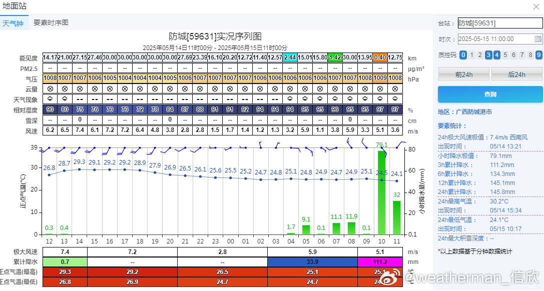Click the rainfall bar labeled 32
Image resolution: width=544 pixels, height=291 pixels.
pyautogui.click(x=397, y=217)
